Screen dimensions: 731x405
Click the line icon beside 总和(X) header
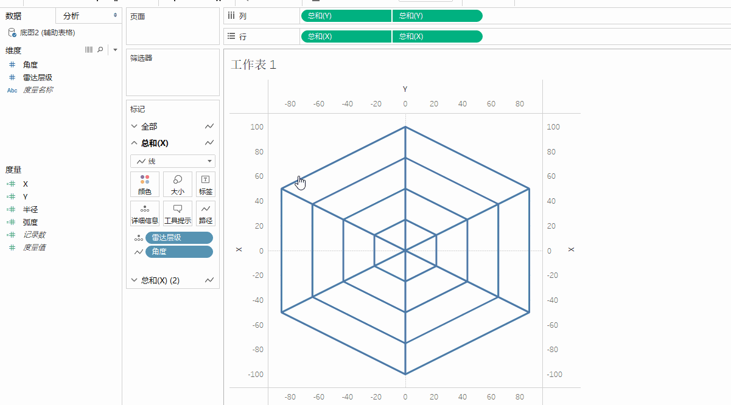(209, 143)
